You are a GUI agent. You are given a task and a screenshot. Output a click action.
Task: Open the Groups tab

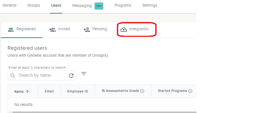pos(34,5)
